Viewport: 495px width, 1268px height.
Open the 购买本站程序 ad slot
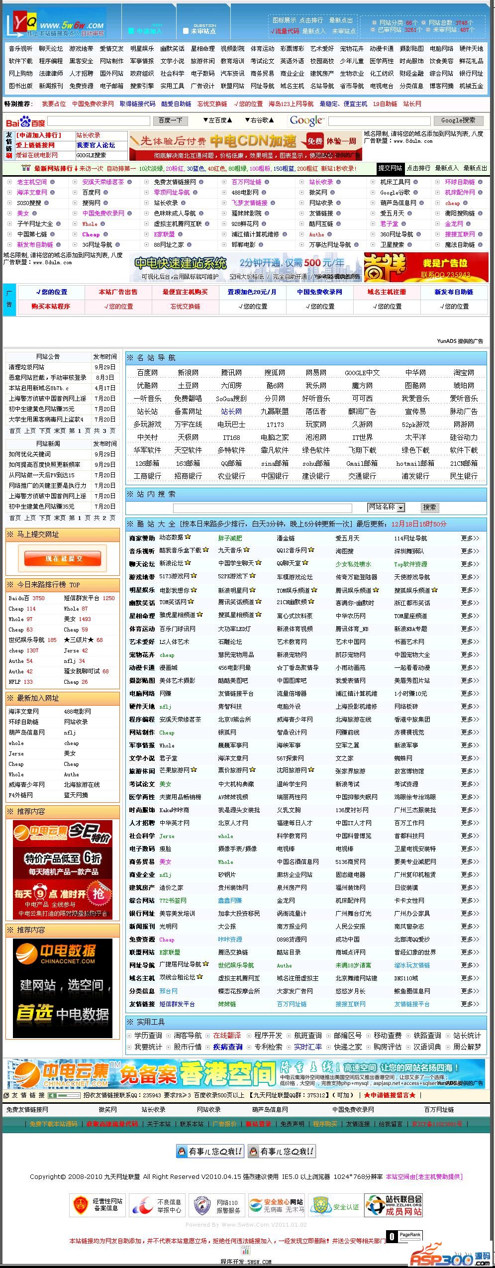click(x=51, y=306)
